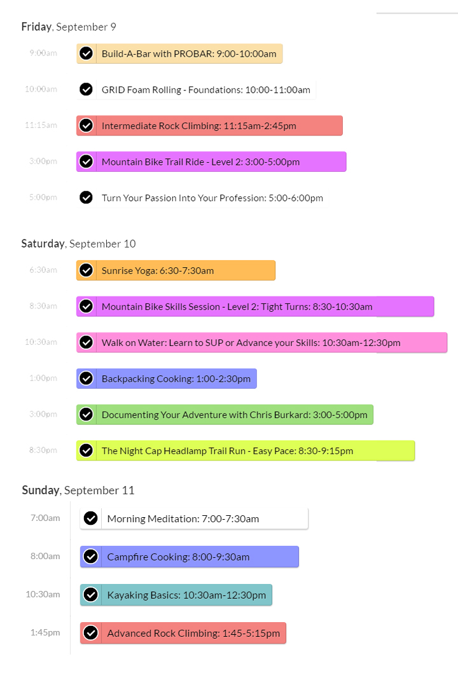The height and width of the screenshot is (687, 458).
Task: Open the Campfire Cooking session details
Action: 190,557
